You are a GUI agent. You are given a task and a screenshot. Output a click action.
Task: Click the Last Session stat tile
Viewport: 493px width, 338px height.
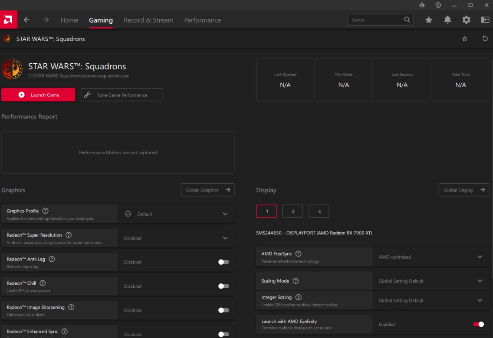pyautogui.click(x=402, y=80)
